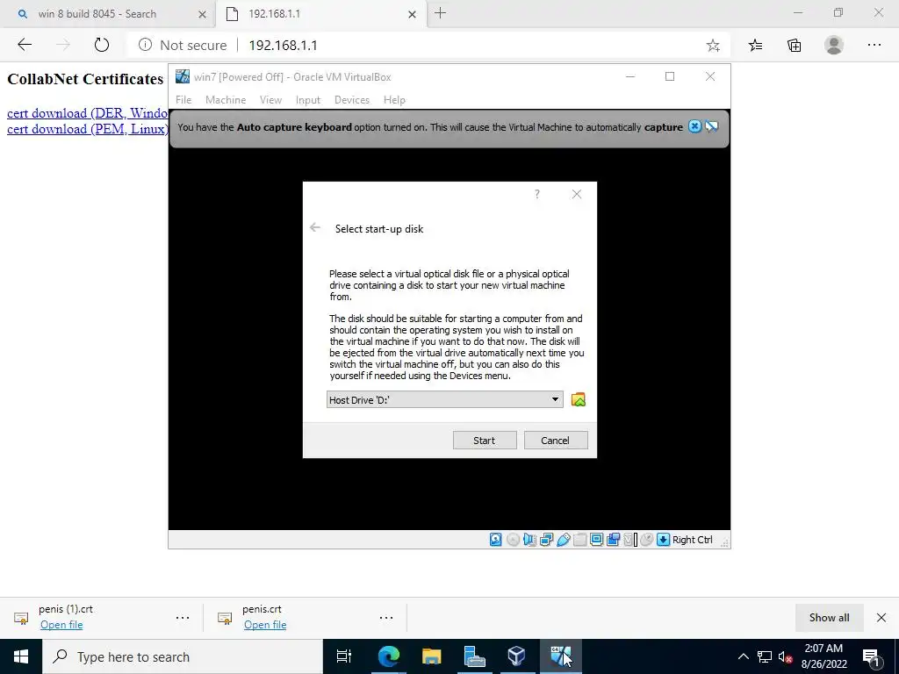
Task: Open Collections in Edge
Action: click(x=794, y=46)
